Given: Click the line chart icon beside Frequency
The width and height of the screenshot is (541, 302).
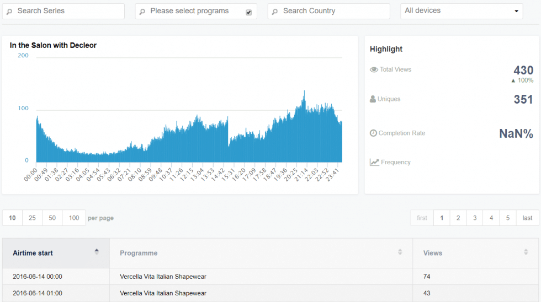Looking at the screenshot, I should coord(374,163).
